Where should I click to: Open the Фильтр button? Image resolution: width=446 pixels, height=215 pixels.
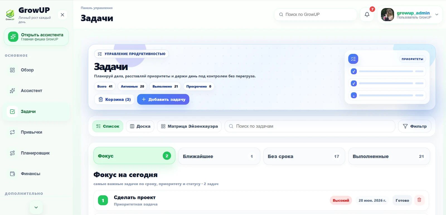(x=415, y=126)
